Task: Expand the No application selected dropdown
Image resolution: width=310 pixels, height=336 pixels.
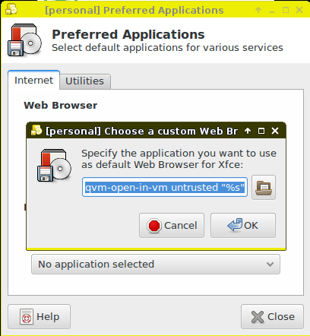Action: (156, 264)
